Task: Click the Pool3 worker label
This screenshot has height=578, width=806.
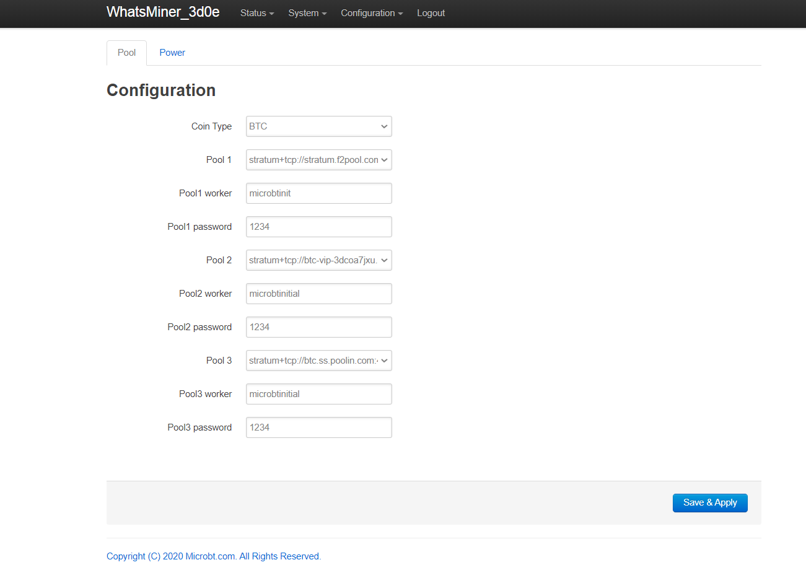Action: pos(205,394)
